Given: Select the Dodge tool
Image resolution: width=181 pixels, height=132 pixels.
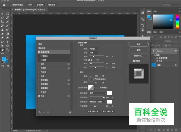Looking at the screenshot, I should pyautogui.click(x=8, y=38).
